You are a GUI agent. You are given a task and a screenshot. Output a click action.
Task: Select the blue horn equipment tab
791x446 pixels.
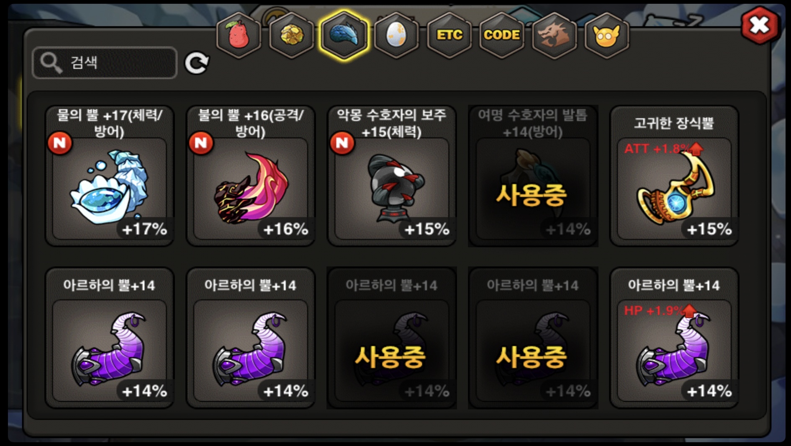point(344,35)
